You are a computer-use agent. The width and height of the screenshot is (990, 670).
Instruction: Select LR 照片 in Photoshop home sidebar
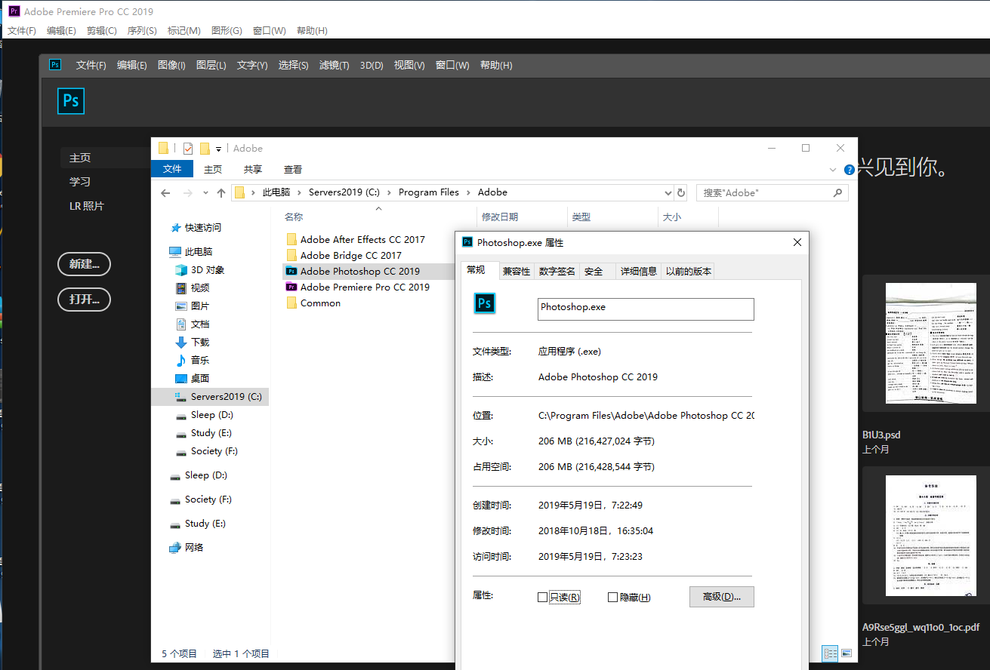pyautogui.click(x=87, y=206)
